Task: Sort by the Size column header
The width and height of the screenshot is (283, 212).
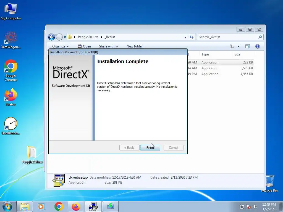Action: point(244,54)
